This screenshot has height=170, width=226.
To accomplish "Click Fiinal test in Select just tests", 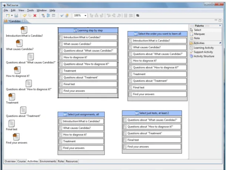I will [152, 140].
